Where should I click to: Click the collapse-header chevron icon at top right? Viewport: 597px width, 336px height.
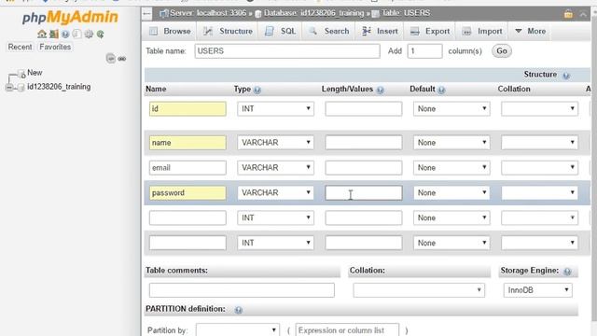(x=583, y=14)
